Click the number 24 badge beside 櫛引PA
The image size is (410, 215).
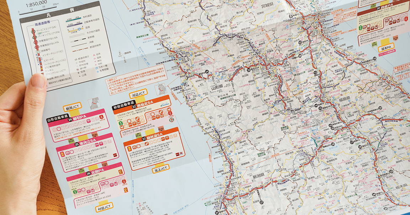tap(70, 120)
